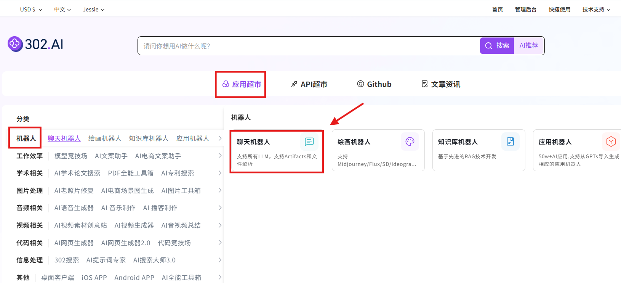Image resolution: width=621 pixels, height=283 pixels.
Task: Switch to the 应用超市 tab
Action: point(242,84)
